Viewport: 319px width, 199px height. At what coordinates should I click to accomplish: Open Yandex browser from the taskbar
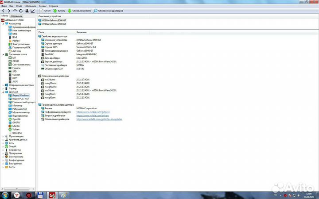(x=17, y=195)
